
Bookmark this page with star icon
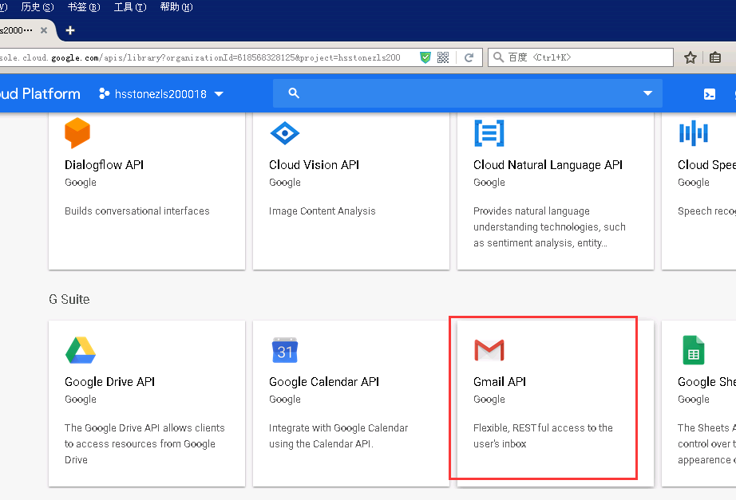click(690, 57)
